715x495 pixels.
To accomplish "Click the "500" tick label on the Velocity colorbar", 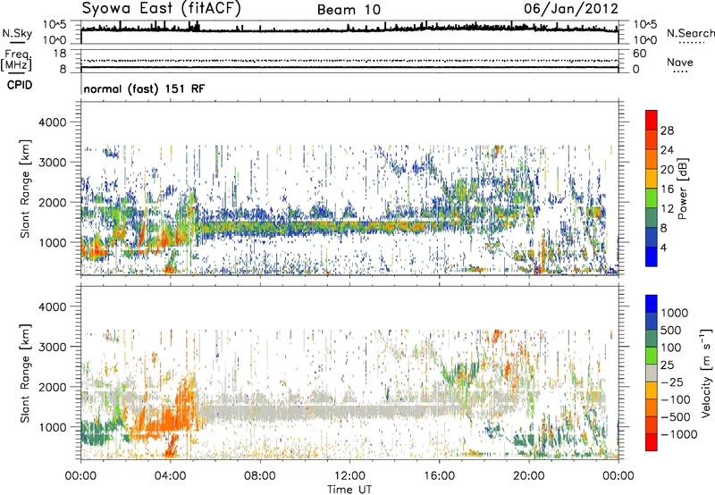I will tap(671, 330).
